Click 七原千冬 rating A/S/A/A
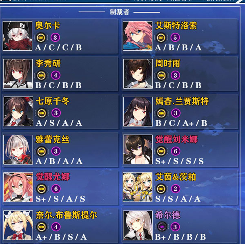 point(59,123)
